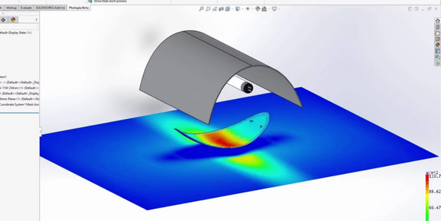Expand the manager tabs chevron arrow
Screen dimensions: 441x221
[x=36, y=20]
